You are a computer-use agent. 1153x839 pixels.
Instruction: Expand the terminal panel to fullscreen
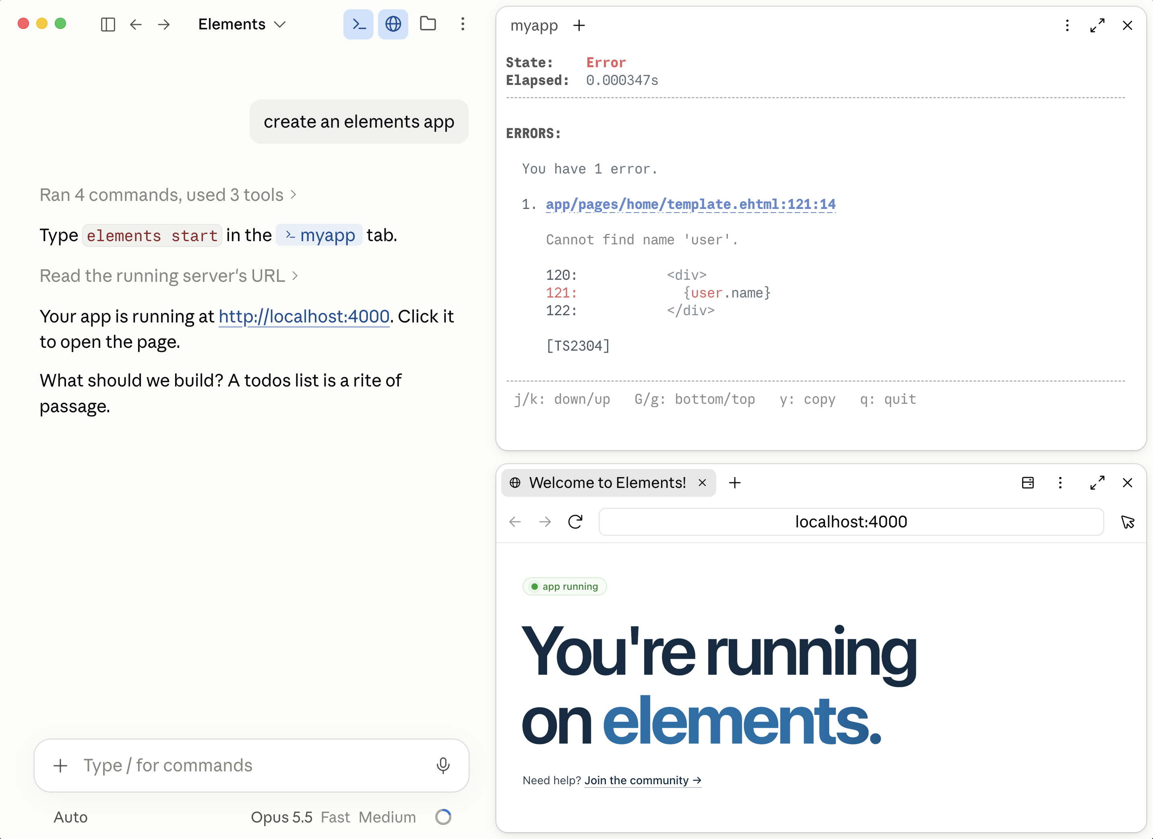pyautogui.click(x=1097, y=25)
